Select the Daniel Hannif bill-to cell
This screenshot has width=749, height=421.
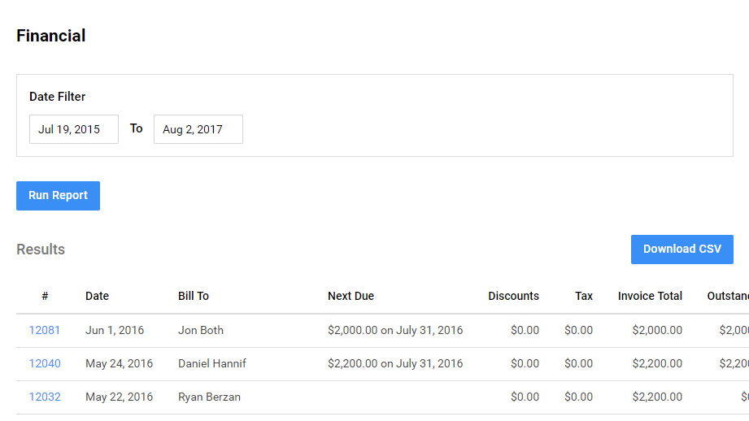(x=212, y=363)
